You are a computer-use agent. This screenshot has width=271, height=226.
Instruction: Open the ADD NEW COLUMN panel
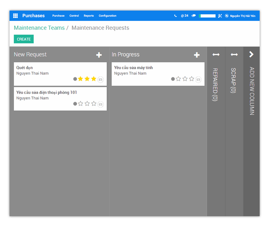pos(251,54)
